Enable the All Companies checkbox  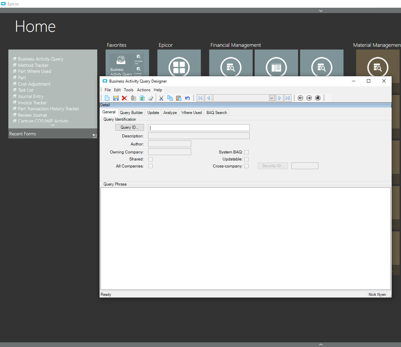150,166
